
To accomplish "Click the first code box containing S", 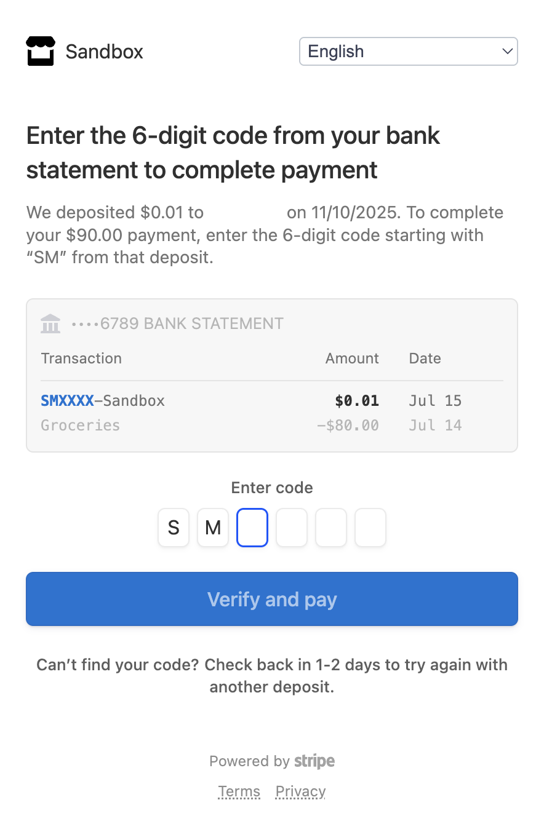I will (x=174, y=528).
